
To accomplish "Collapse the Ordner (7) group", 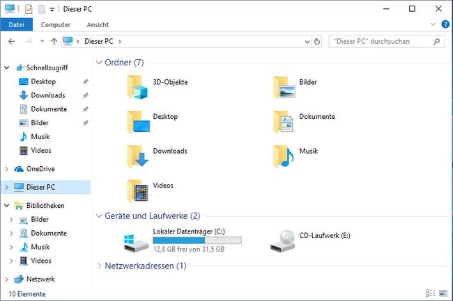I will click(99, 63).
